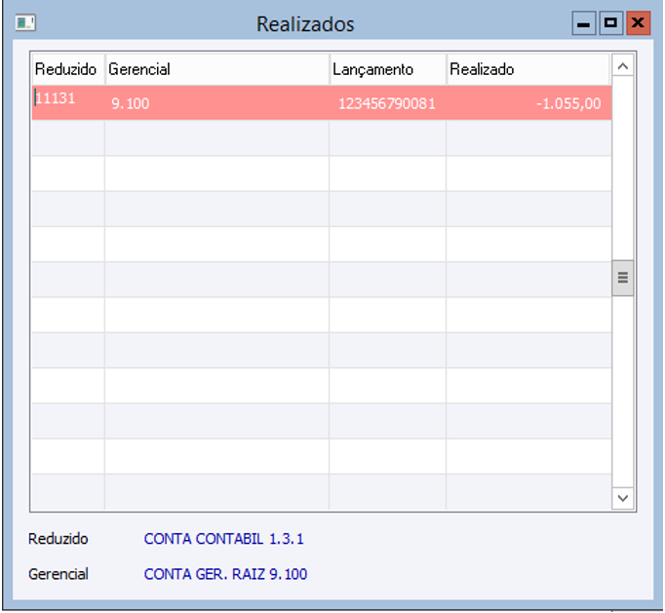Image resolution: width=665 pixels, height=613 pixels.
Task: Click the scrollbar down arrow
Action: coord(623,498)
